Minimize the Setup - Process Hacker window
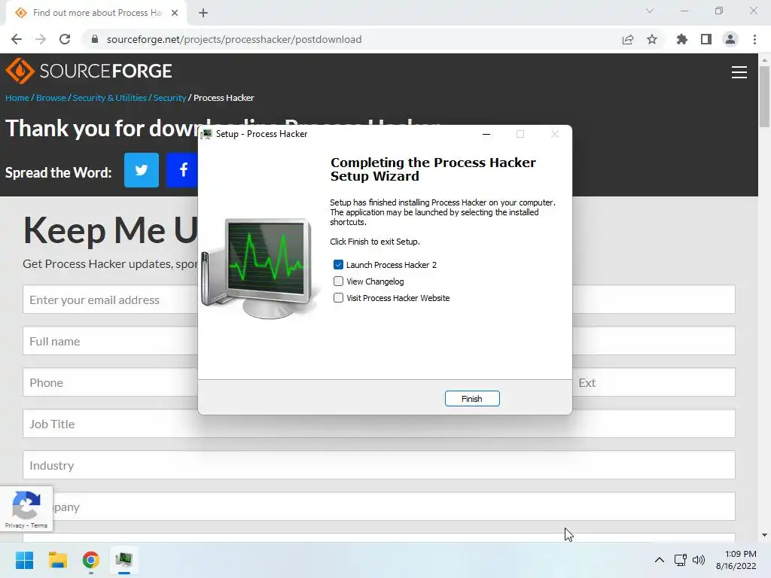Image resolution: width=771 pixels, height=578 pixels. (486, 134)
